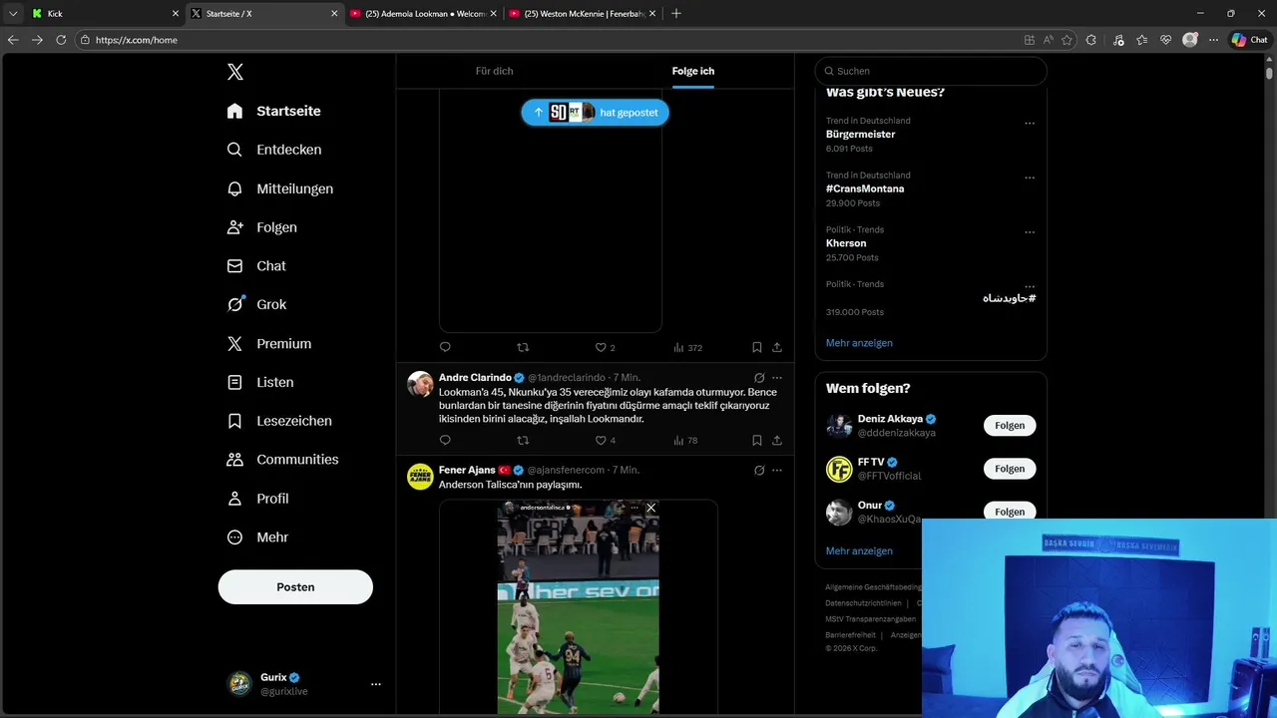Screen dimensions: 1277x718
Task: Like the post with 2 likes
Action: tap(605, 347)
